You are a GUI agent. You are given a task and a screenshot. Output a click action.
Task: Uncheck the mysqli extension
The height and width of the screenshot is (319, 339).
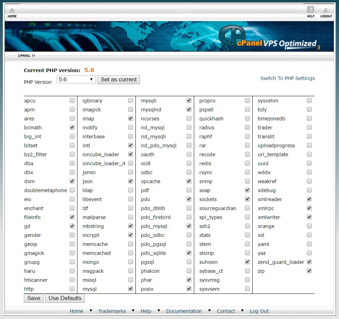point(189,100)
